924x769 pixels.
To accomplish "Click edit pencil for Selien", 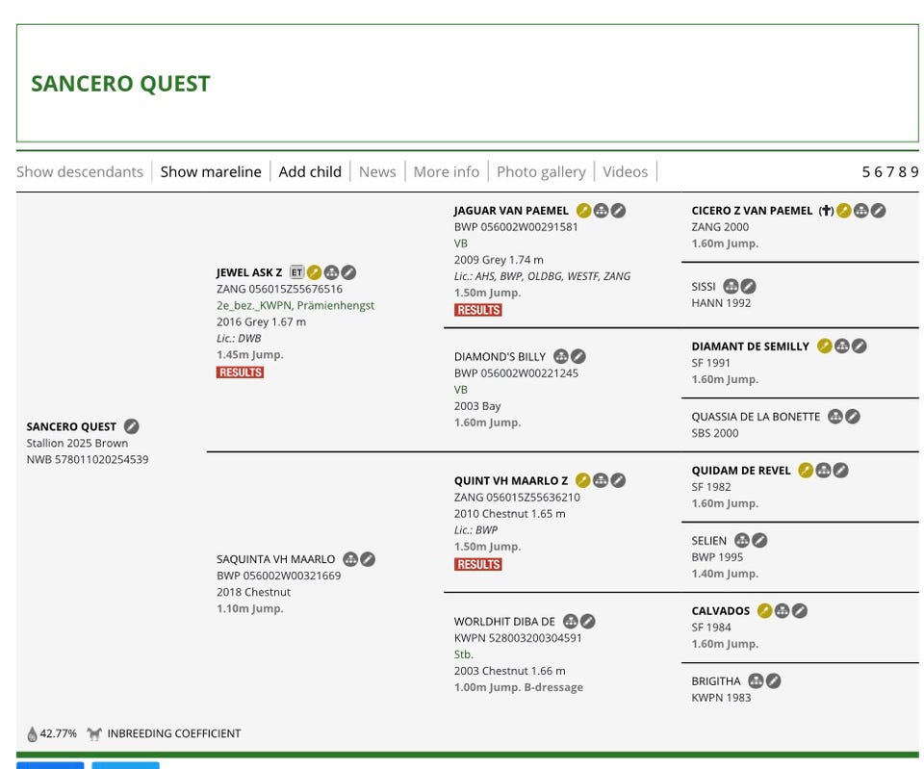I will click(x=759, y=540).
